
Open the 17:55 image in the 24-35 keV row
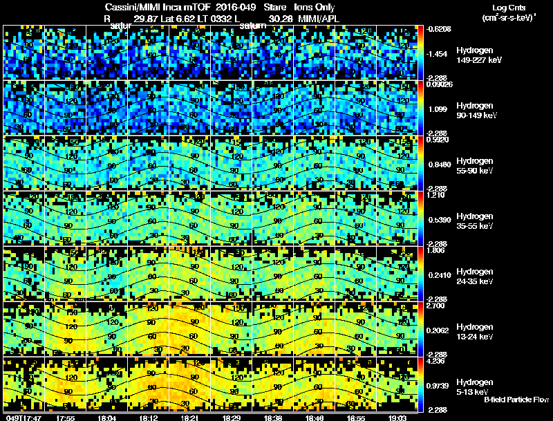[x=65, y=274]
